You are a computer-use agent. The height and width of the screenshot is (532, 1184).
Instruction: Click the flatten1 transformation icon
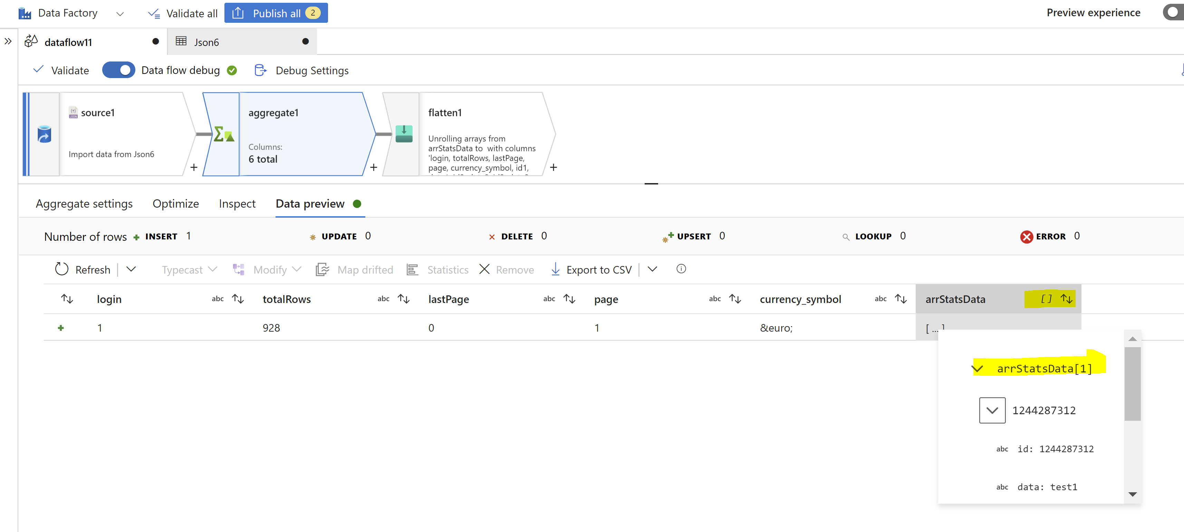coord(404,134)
